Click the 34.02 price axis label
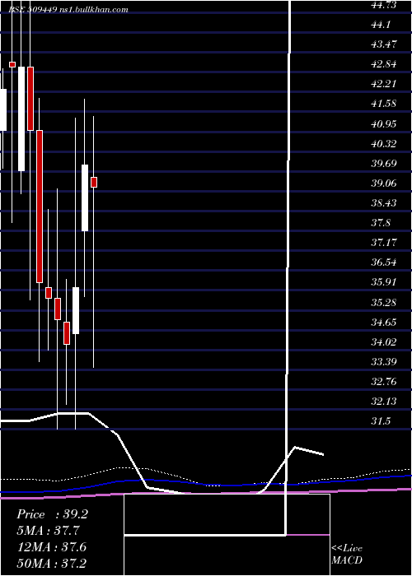The height and width of the screenshot is (576, 412). click(384, 342)
